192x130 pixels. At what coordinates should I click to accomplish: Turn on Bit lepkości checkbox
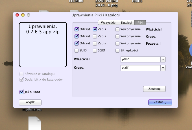117,51
